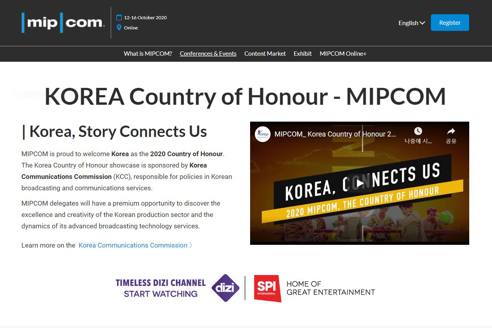This screenshot has width=492, height=328.
Task: Play the Korea Country of Honour video
Action: pyautogui.click(x=360, y=183)
